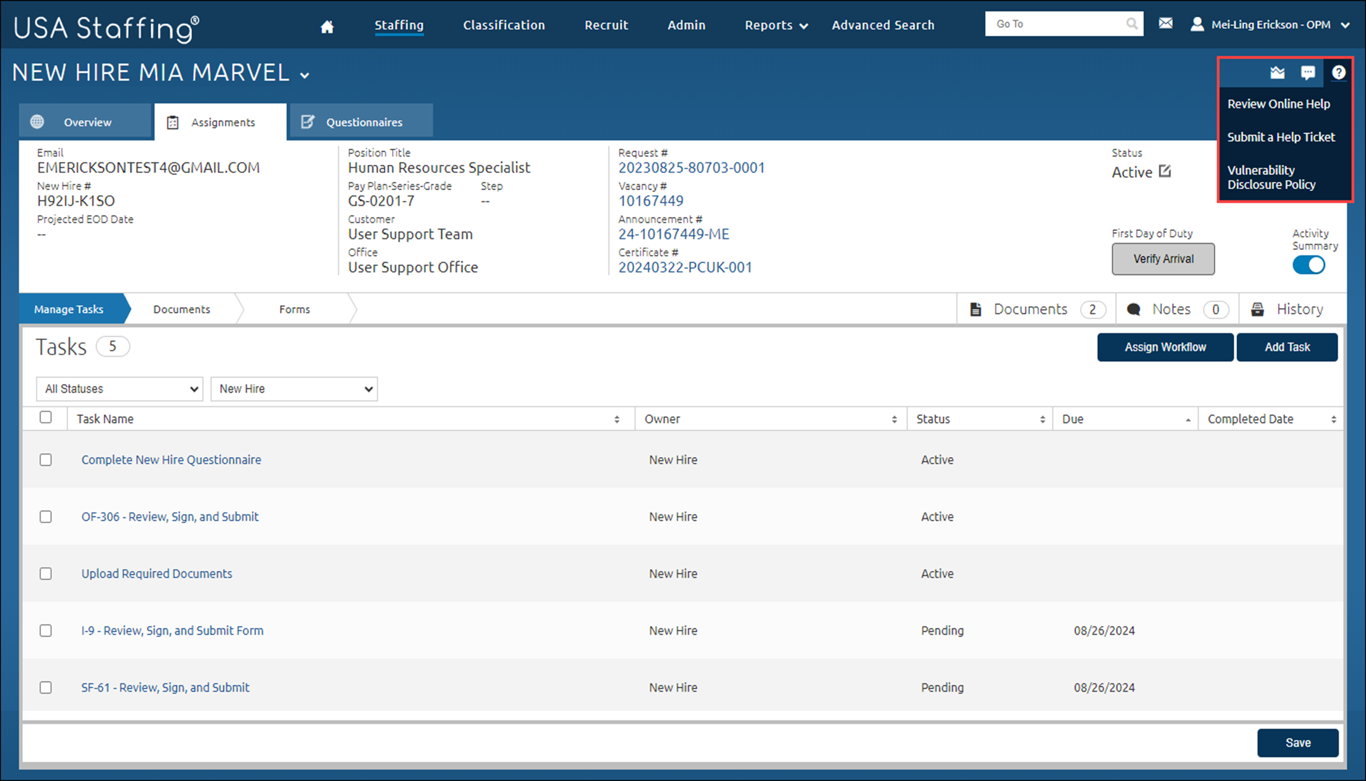The image size is (1366, 781).
Task: Click the Go To search magnifier icon
Action: [1132, 24]
